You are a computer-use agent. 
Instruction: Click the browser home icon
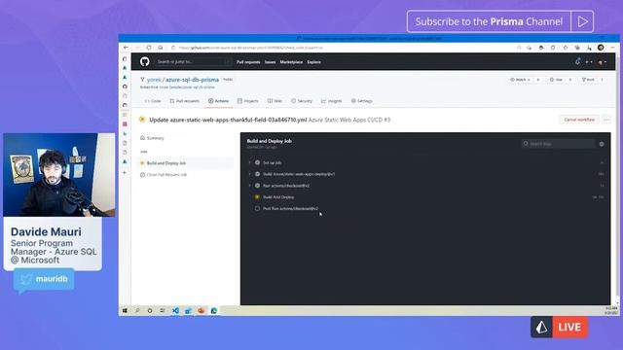pyautogui.click(x=161, y=48)
